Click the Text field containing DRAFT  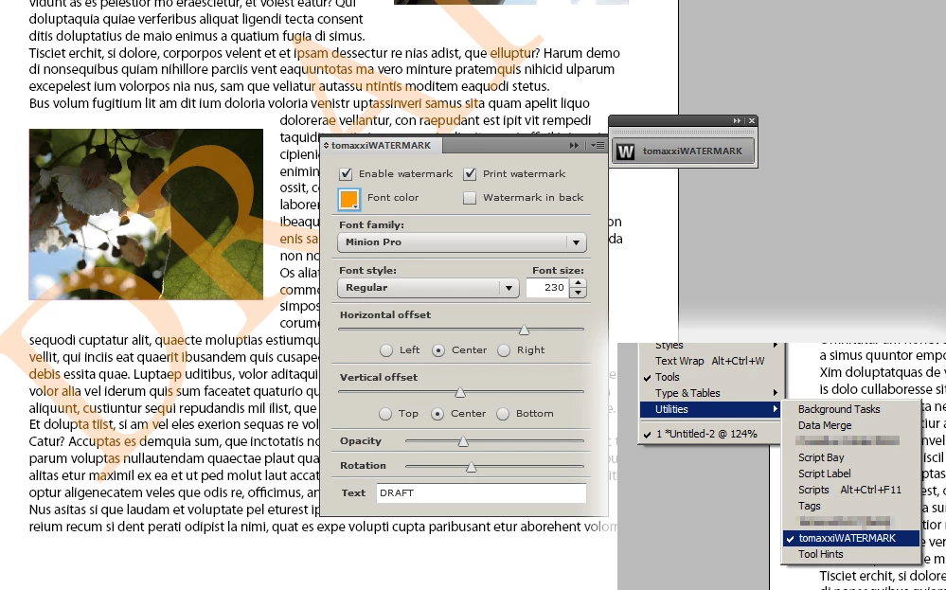(481, 492)
